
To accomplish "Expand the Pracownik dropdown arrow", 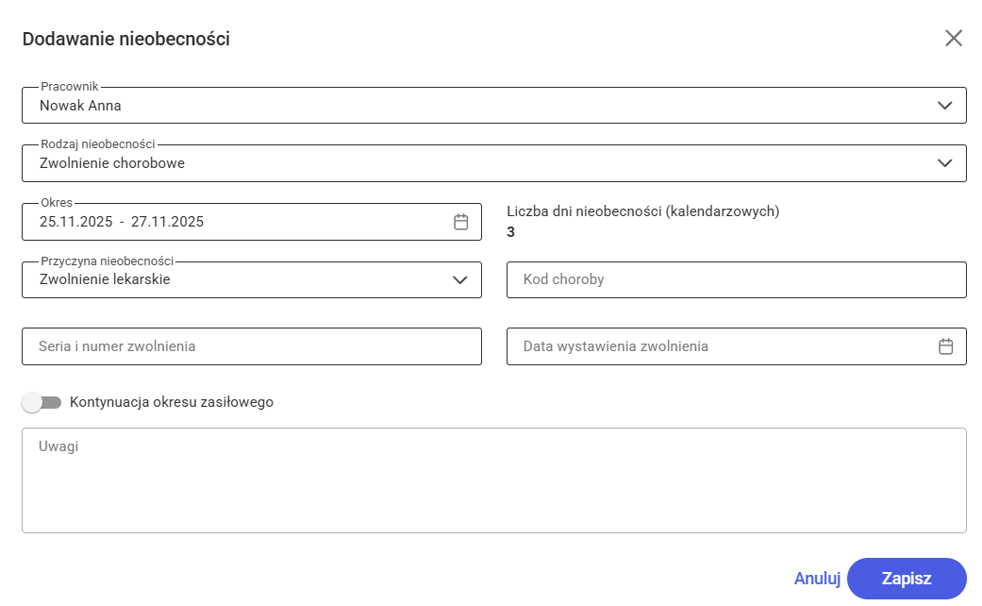I will [945, 106].
